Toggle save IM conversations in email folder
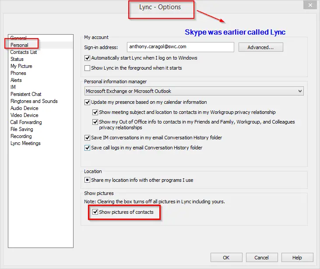Image resolution: width=320 pixels, height=269 pixels. point(88,138)
